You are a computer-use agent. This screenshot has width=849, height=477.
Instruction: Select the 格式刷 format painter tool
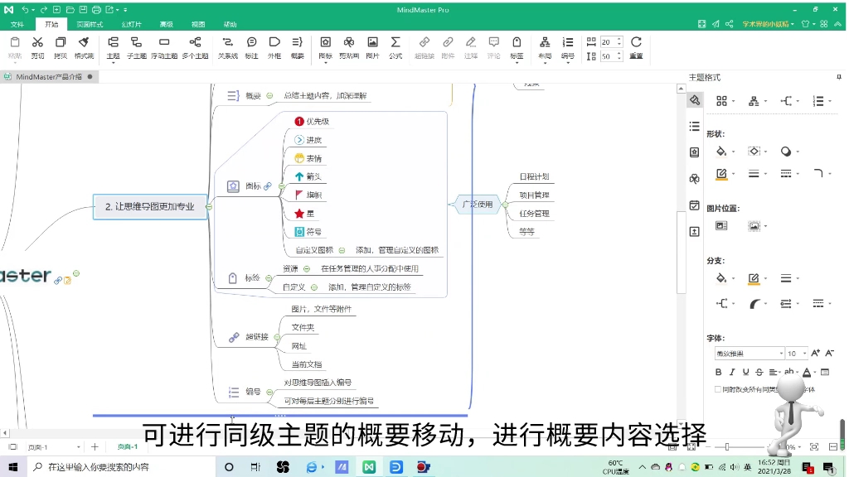(84, 46)
